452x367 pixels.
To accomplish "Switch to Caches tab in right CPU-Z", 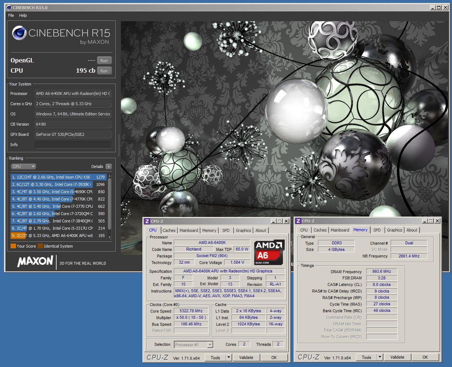I will [320, 230].
